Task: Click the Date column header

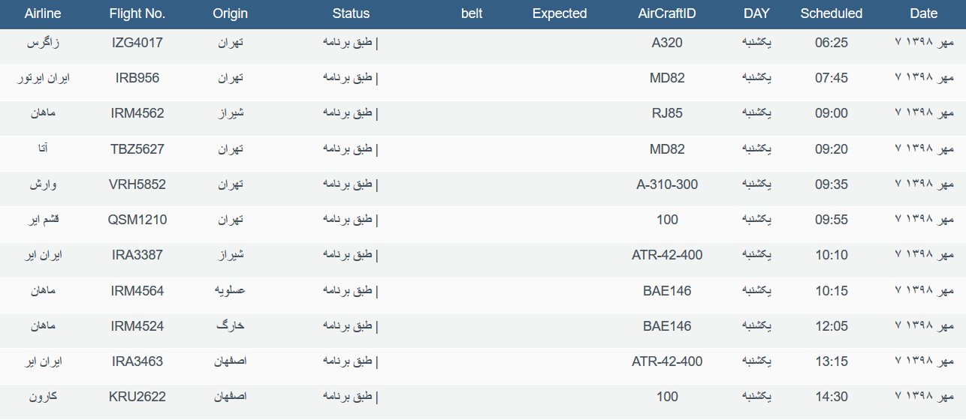Action: 924,13
